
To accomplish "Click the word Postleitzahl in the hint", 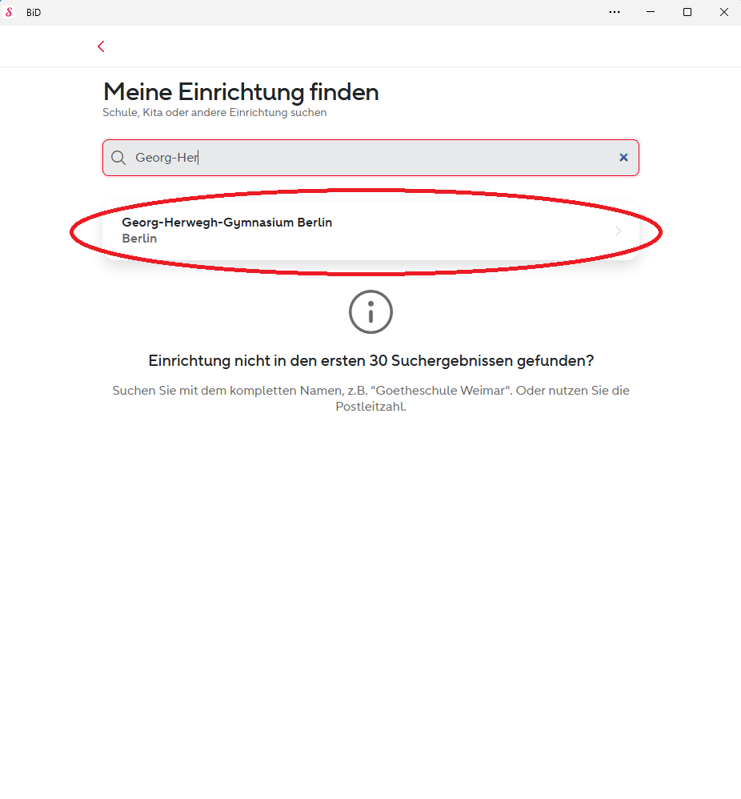I will [x=370, y=407].
